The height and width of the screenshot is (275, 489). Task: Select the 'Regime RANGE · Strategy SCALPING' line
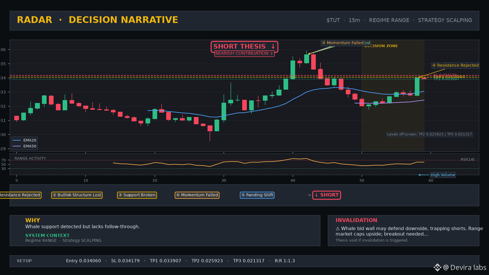(63, 240)
